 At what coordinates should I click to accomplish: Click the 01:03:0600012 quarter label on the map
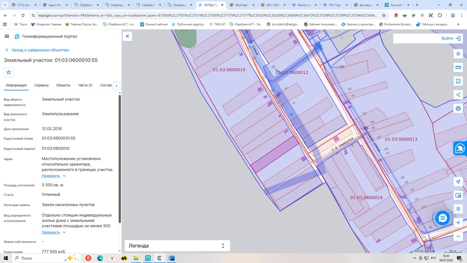[292, 72]
